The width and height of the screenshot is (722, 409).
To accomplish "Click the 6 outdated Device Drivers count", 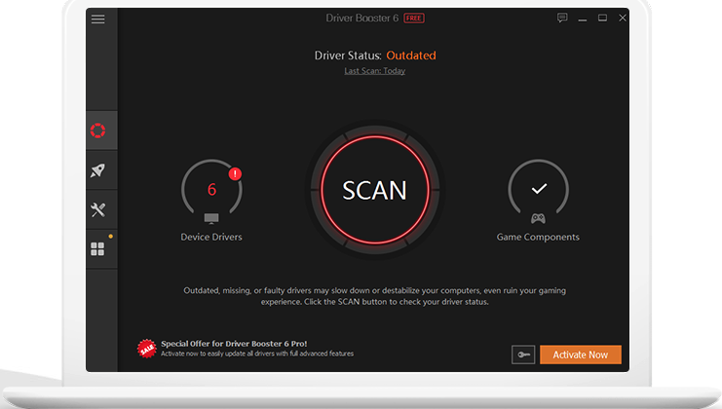I will [211, 189].
